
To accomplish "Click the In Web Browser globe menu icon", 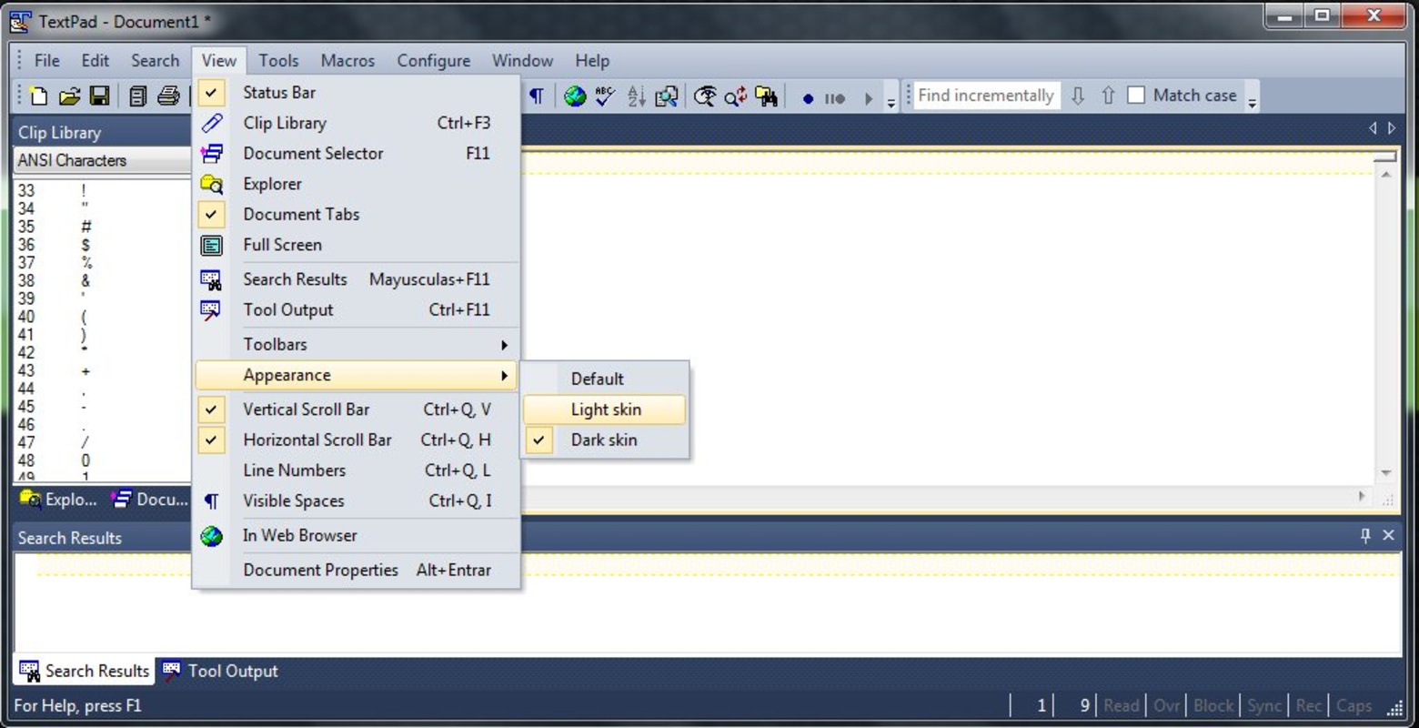I will 211,536.
